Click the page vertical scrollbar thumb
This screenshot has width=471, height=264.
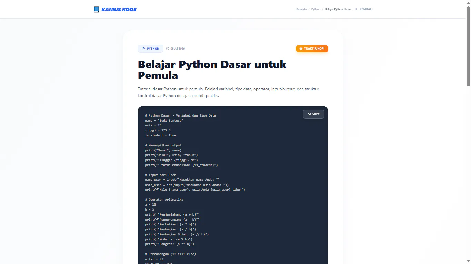468,46
